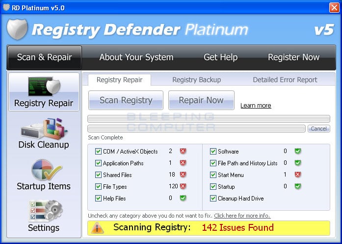342x244 pixels.
Task: Uncheck Application Paths category
Action: 98,163
